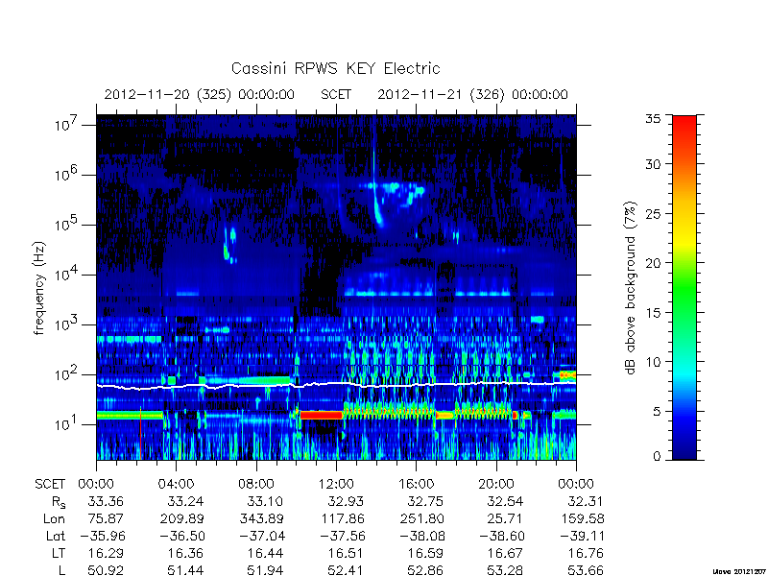Click the "SCET" row label beside the time values
The width and height of the screenshot is (768, 576).
50,485
